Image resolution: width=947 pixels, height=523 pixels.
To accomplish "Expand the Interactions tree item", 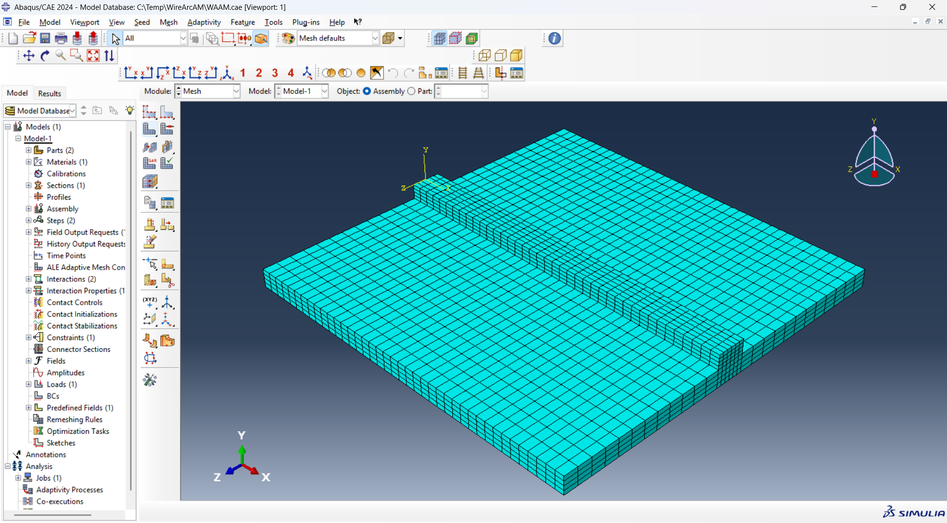I will (29, 279).
